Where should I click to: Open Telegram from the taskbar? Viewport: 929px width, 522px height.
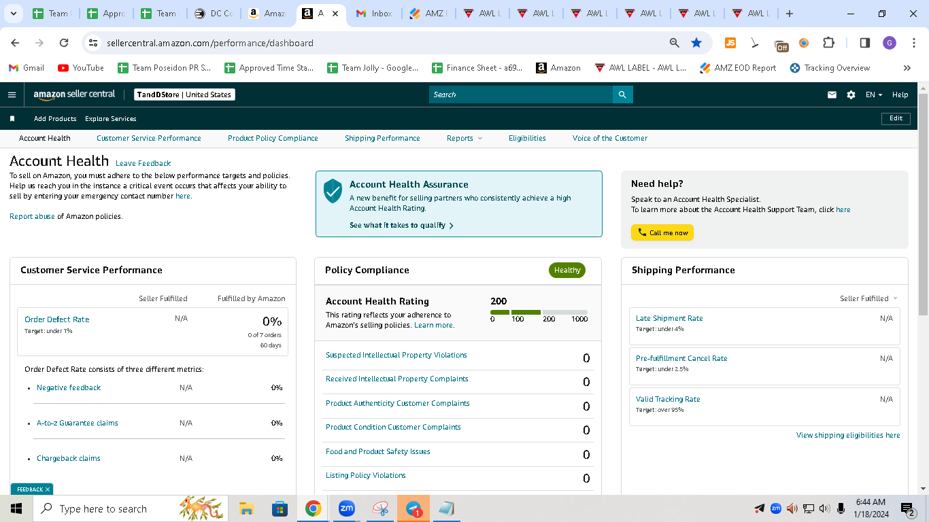coord(413,508)
